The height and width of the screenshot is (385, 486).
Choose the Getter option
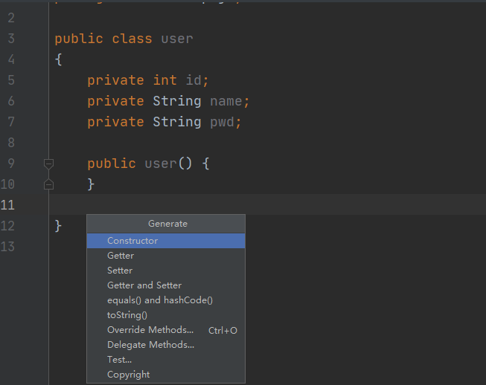click(166, 256)
